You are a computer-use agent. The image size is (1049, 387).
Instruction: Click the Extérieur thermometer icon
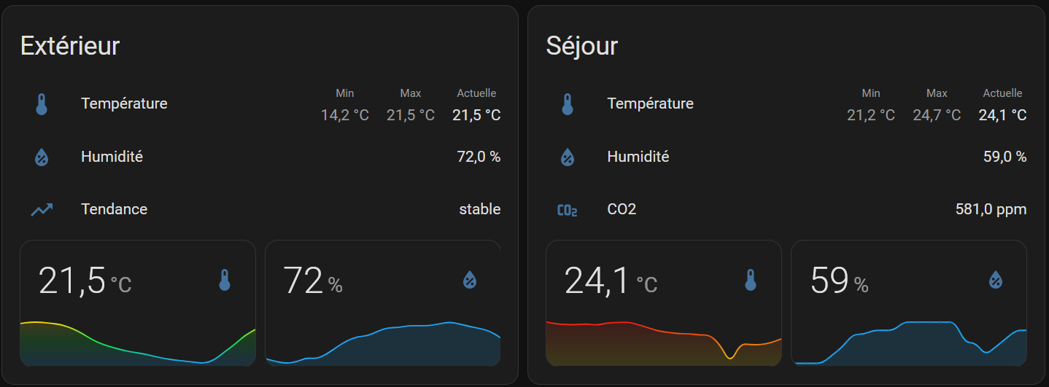(x=42, y=104)
